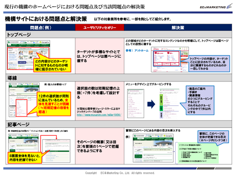This screenshot has height=176, width=235.
Task: Click the text メニューをデザイン上でグルーピングする
Action: 148,84
